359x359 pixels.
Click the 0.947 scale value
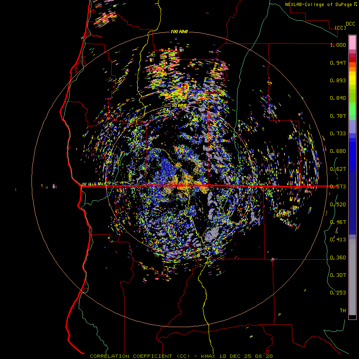tap(338, 63)
